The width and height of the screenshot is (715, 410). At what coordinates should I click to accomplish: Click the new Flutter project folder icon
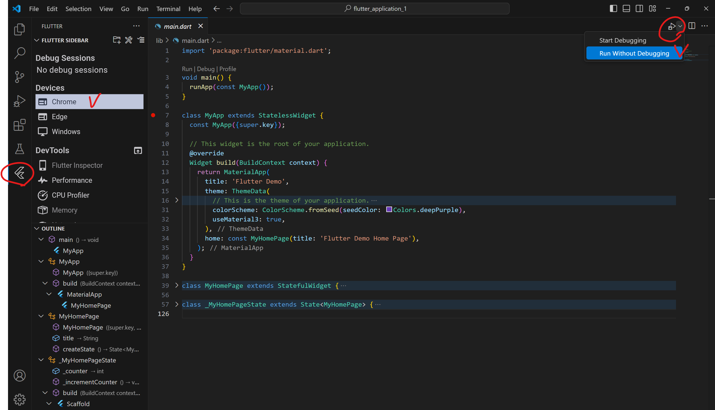(117, 40)
